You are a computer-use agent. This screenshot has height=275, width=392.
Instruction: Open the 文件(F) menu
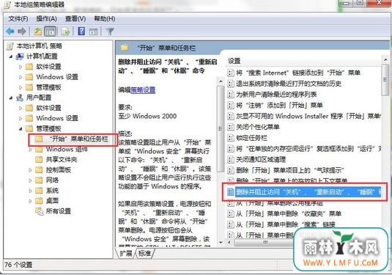click(x=18, y=19)
